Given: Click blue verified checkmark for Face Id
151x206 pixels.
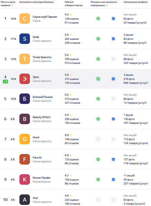Looking at the screenshot, I should pyautogui.click(x=113, y=159).
